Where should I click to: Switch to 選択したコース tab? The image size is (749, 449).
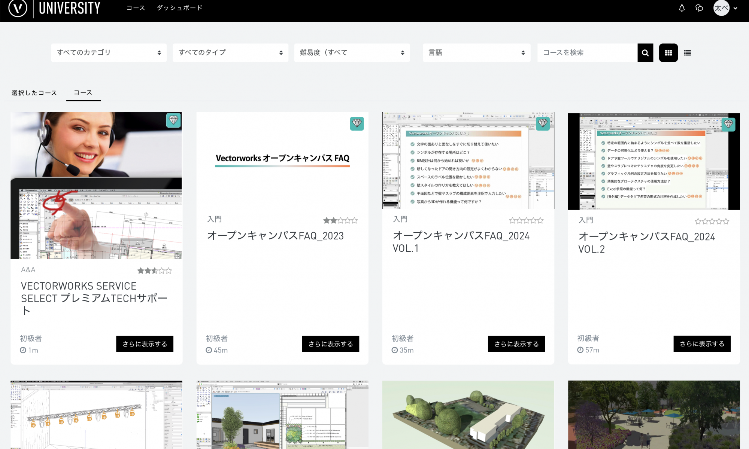tap(34, 93)
